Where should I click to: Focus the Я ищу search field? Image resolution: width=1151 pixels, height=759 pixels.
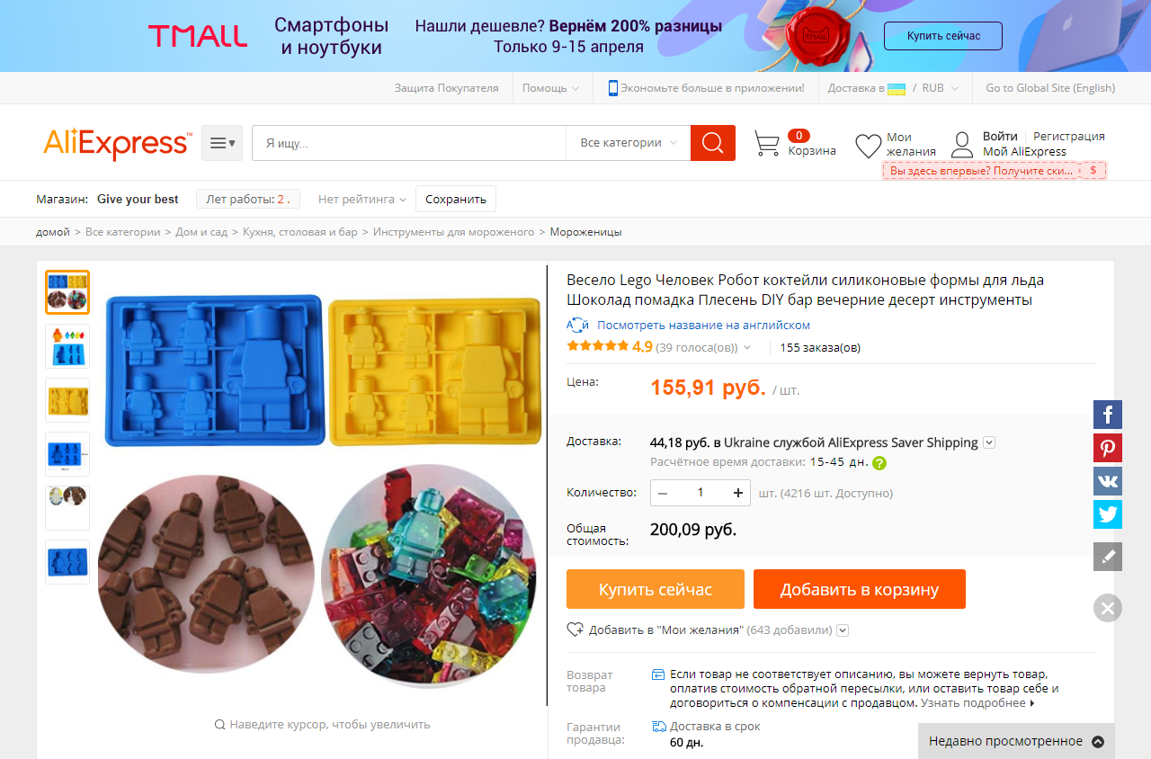click(x=409, y=143)
